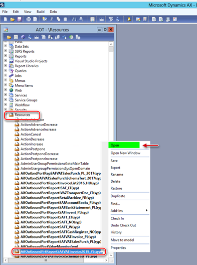Image resolution: width=197 pixels, height=265 pixels.
Task: Expand the Service Groups node
Action: (6, 100)
